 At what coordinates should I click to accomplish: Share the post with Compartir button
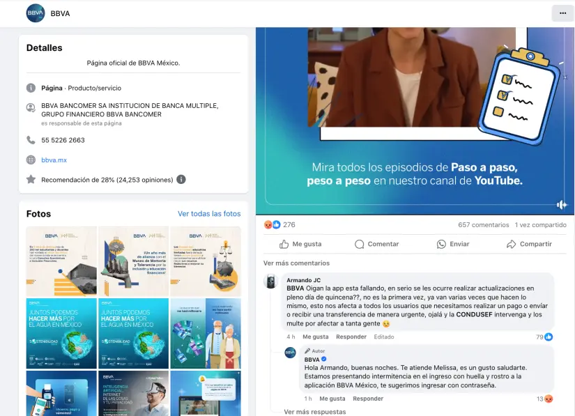click(529, 245)
